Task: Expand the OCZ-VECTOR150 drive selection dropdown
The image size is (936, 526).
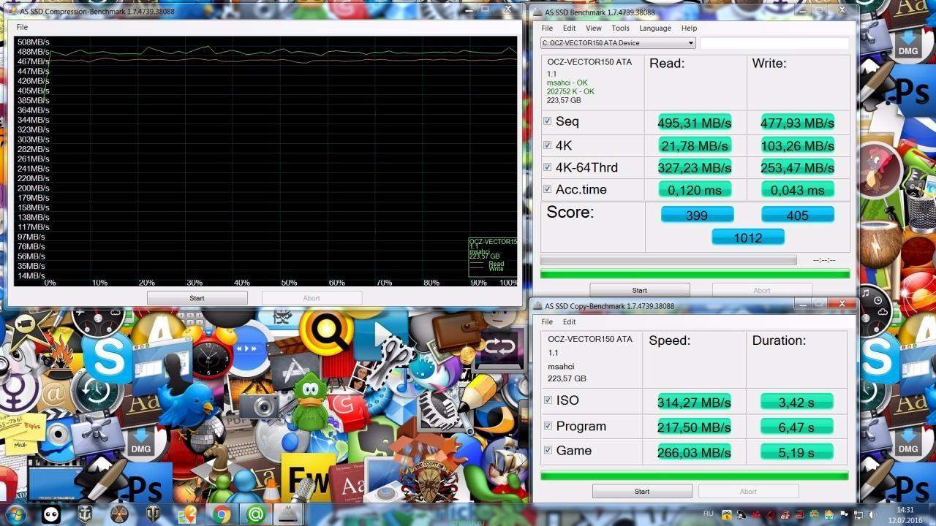Action: point(690,43)
